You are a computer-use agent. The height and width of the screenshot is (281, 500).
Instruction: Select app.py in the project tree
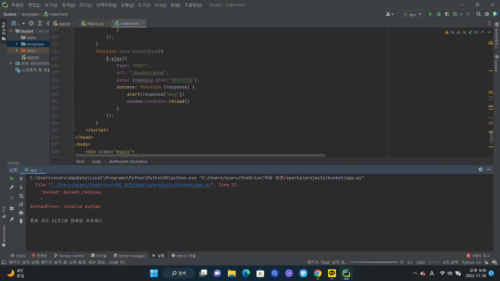[33, 57]
